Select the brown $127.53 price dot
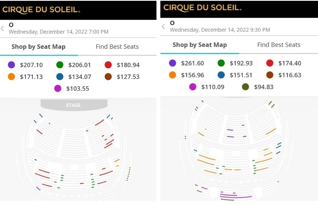 click(x=108, y=77)
